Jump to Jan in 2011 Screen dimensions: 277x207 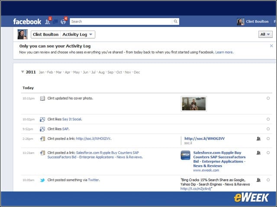click(42, 72)
